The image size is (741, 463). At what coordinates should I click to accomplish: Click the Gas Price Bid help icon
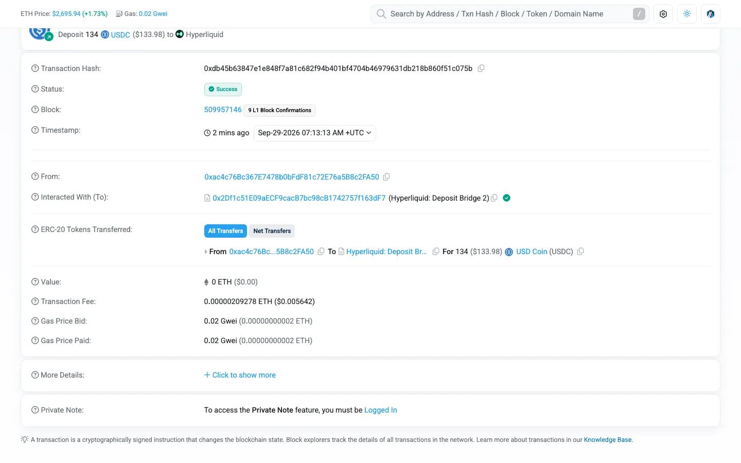click(35, 321)
